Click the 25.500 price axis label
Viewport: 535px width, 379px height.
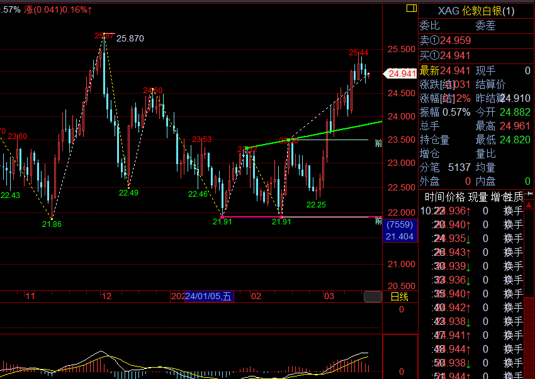(402, 50)
